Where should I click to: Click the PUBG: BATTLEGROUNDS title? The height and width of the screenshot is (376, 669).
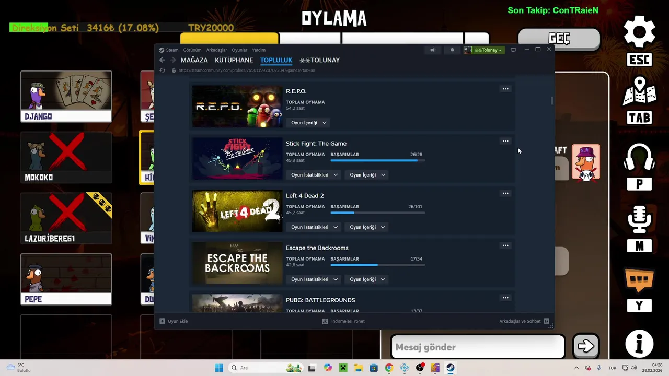320,300
